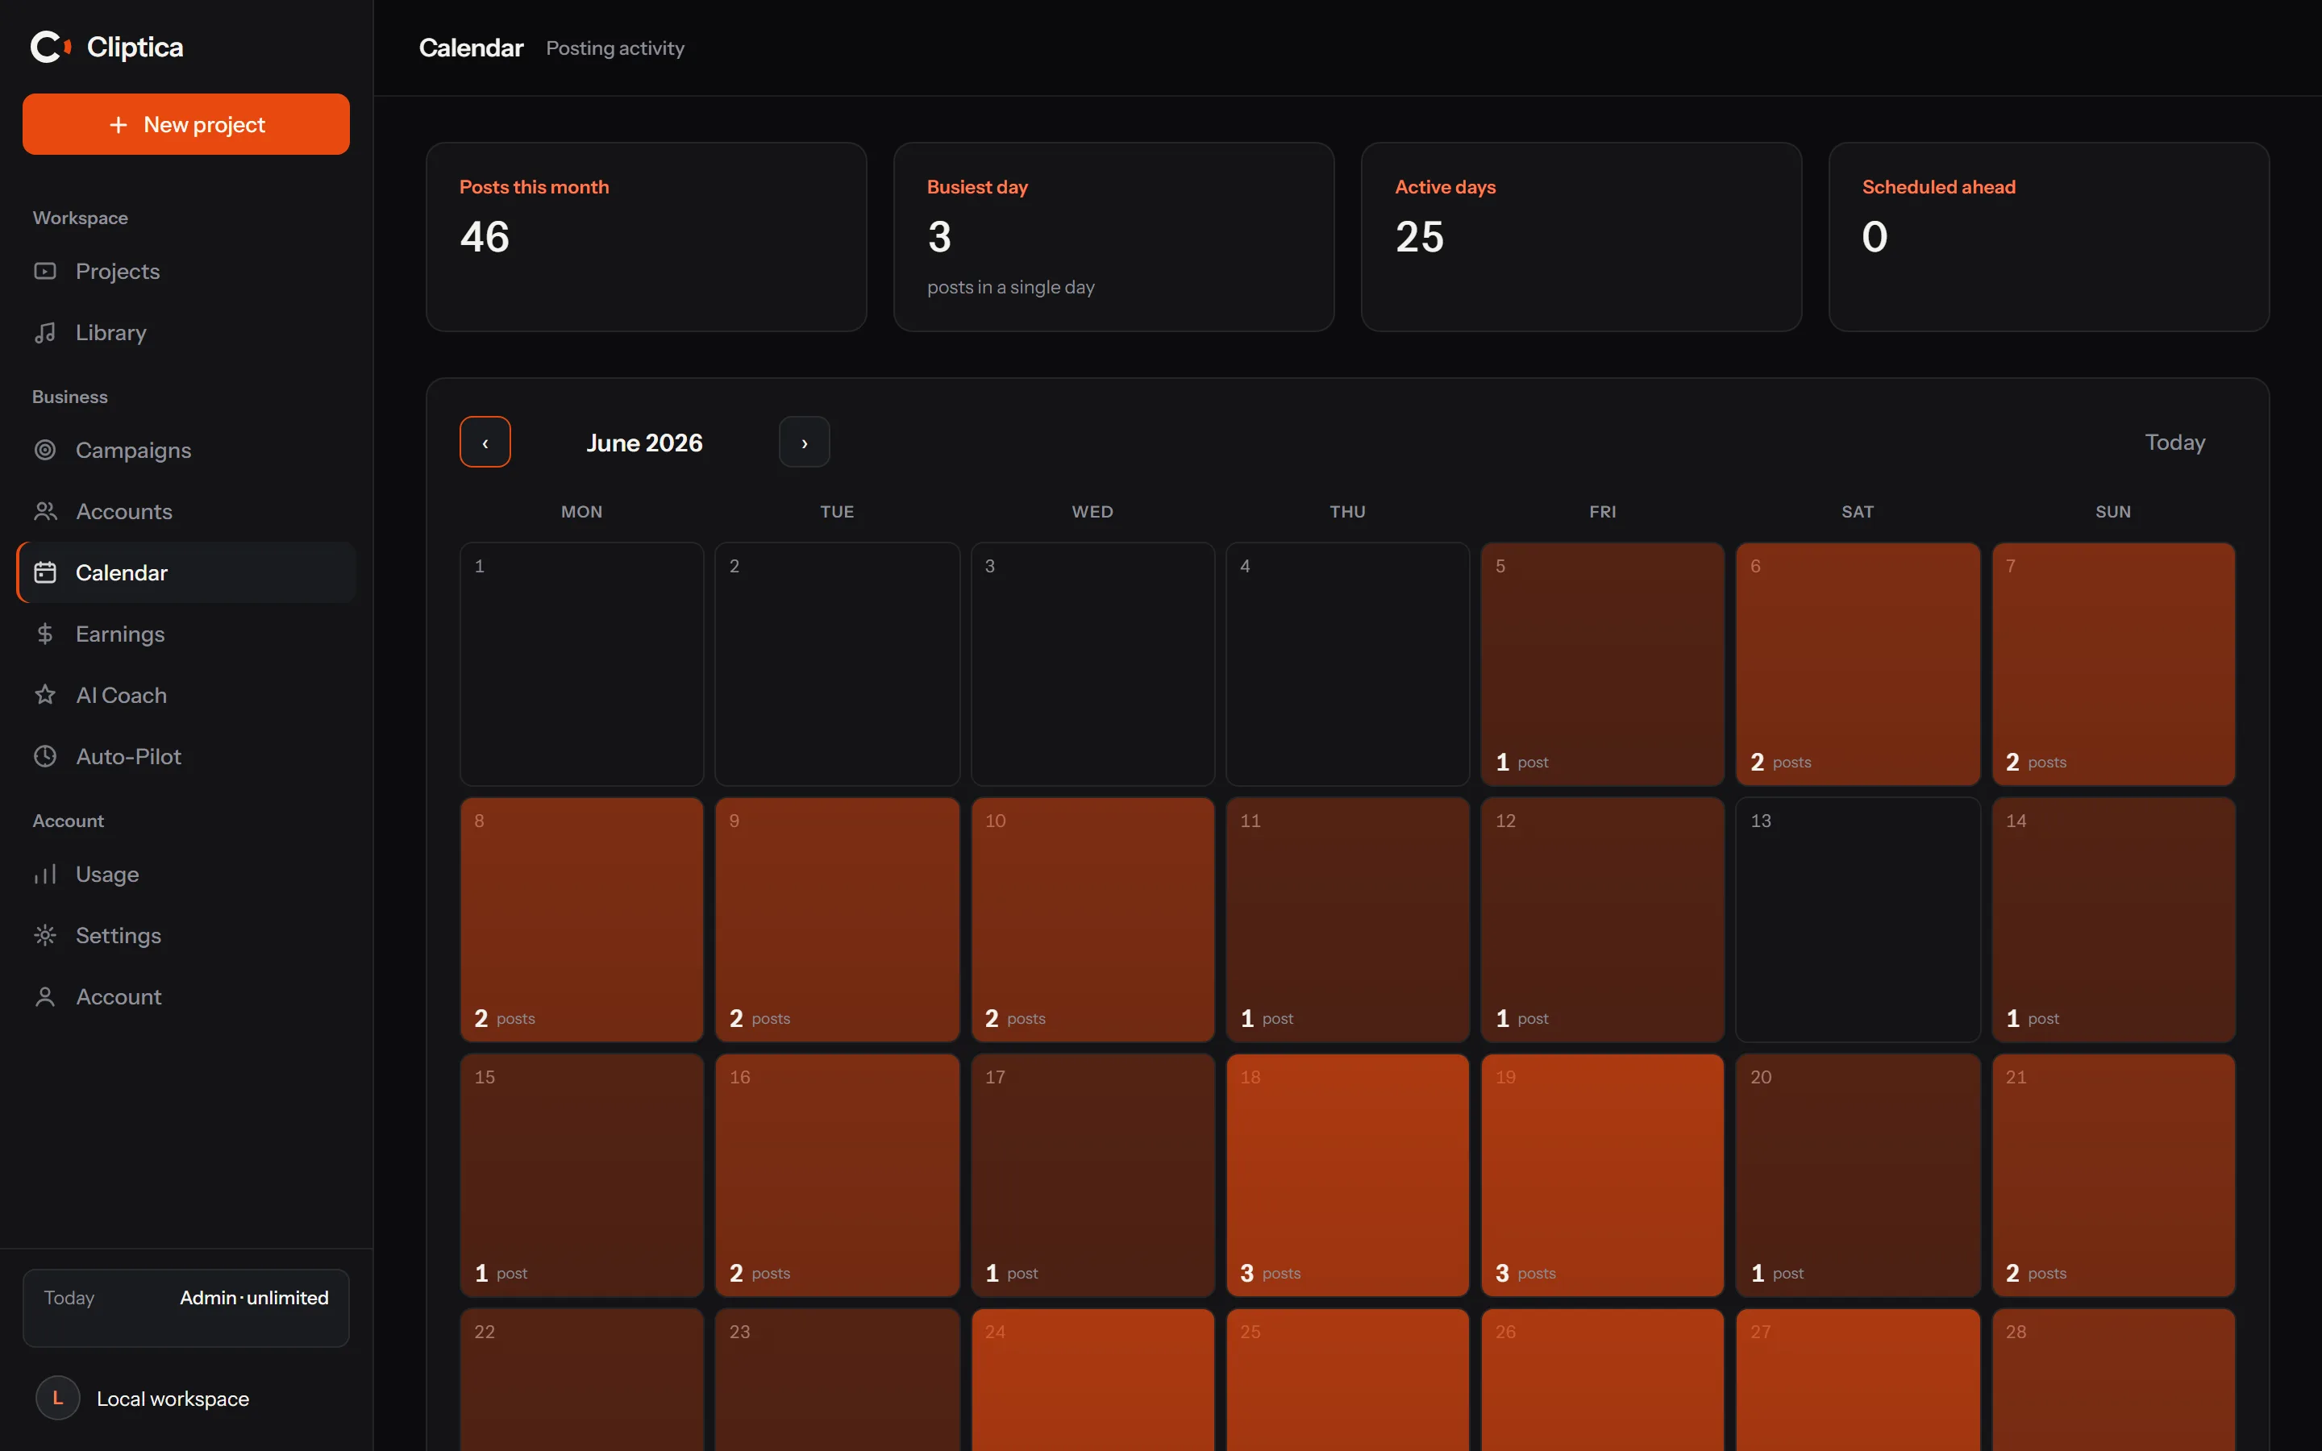2322x1451 pixels.
Task: Click the Busiest day stat card
Action: coord(1114,237)
